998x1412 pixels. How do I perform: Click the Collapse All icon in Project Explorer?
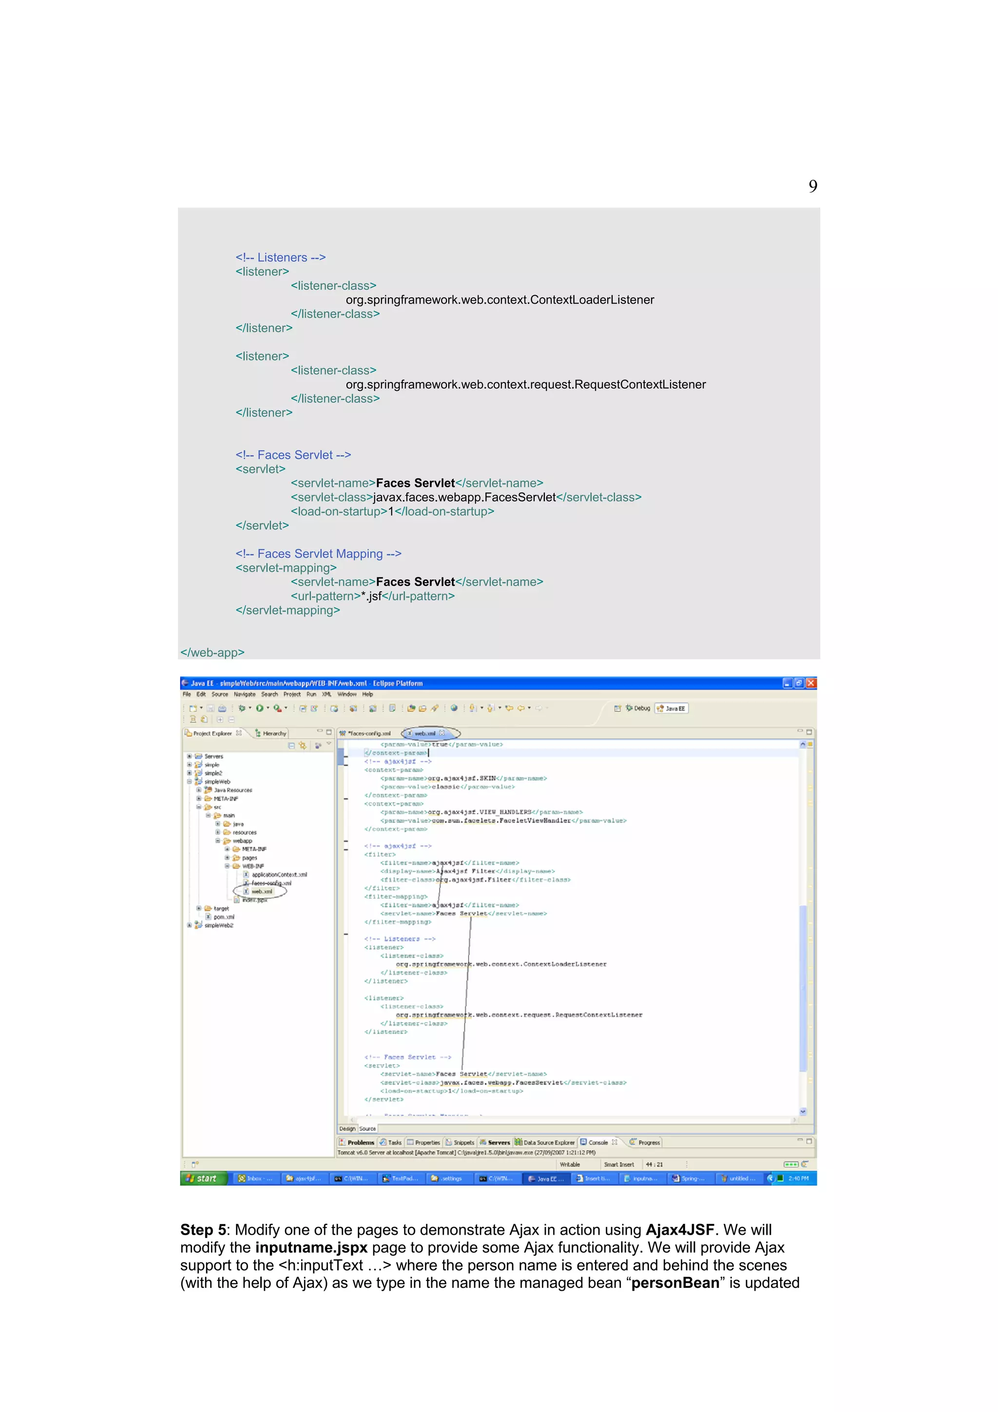coord(291,745)
